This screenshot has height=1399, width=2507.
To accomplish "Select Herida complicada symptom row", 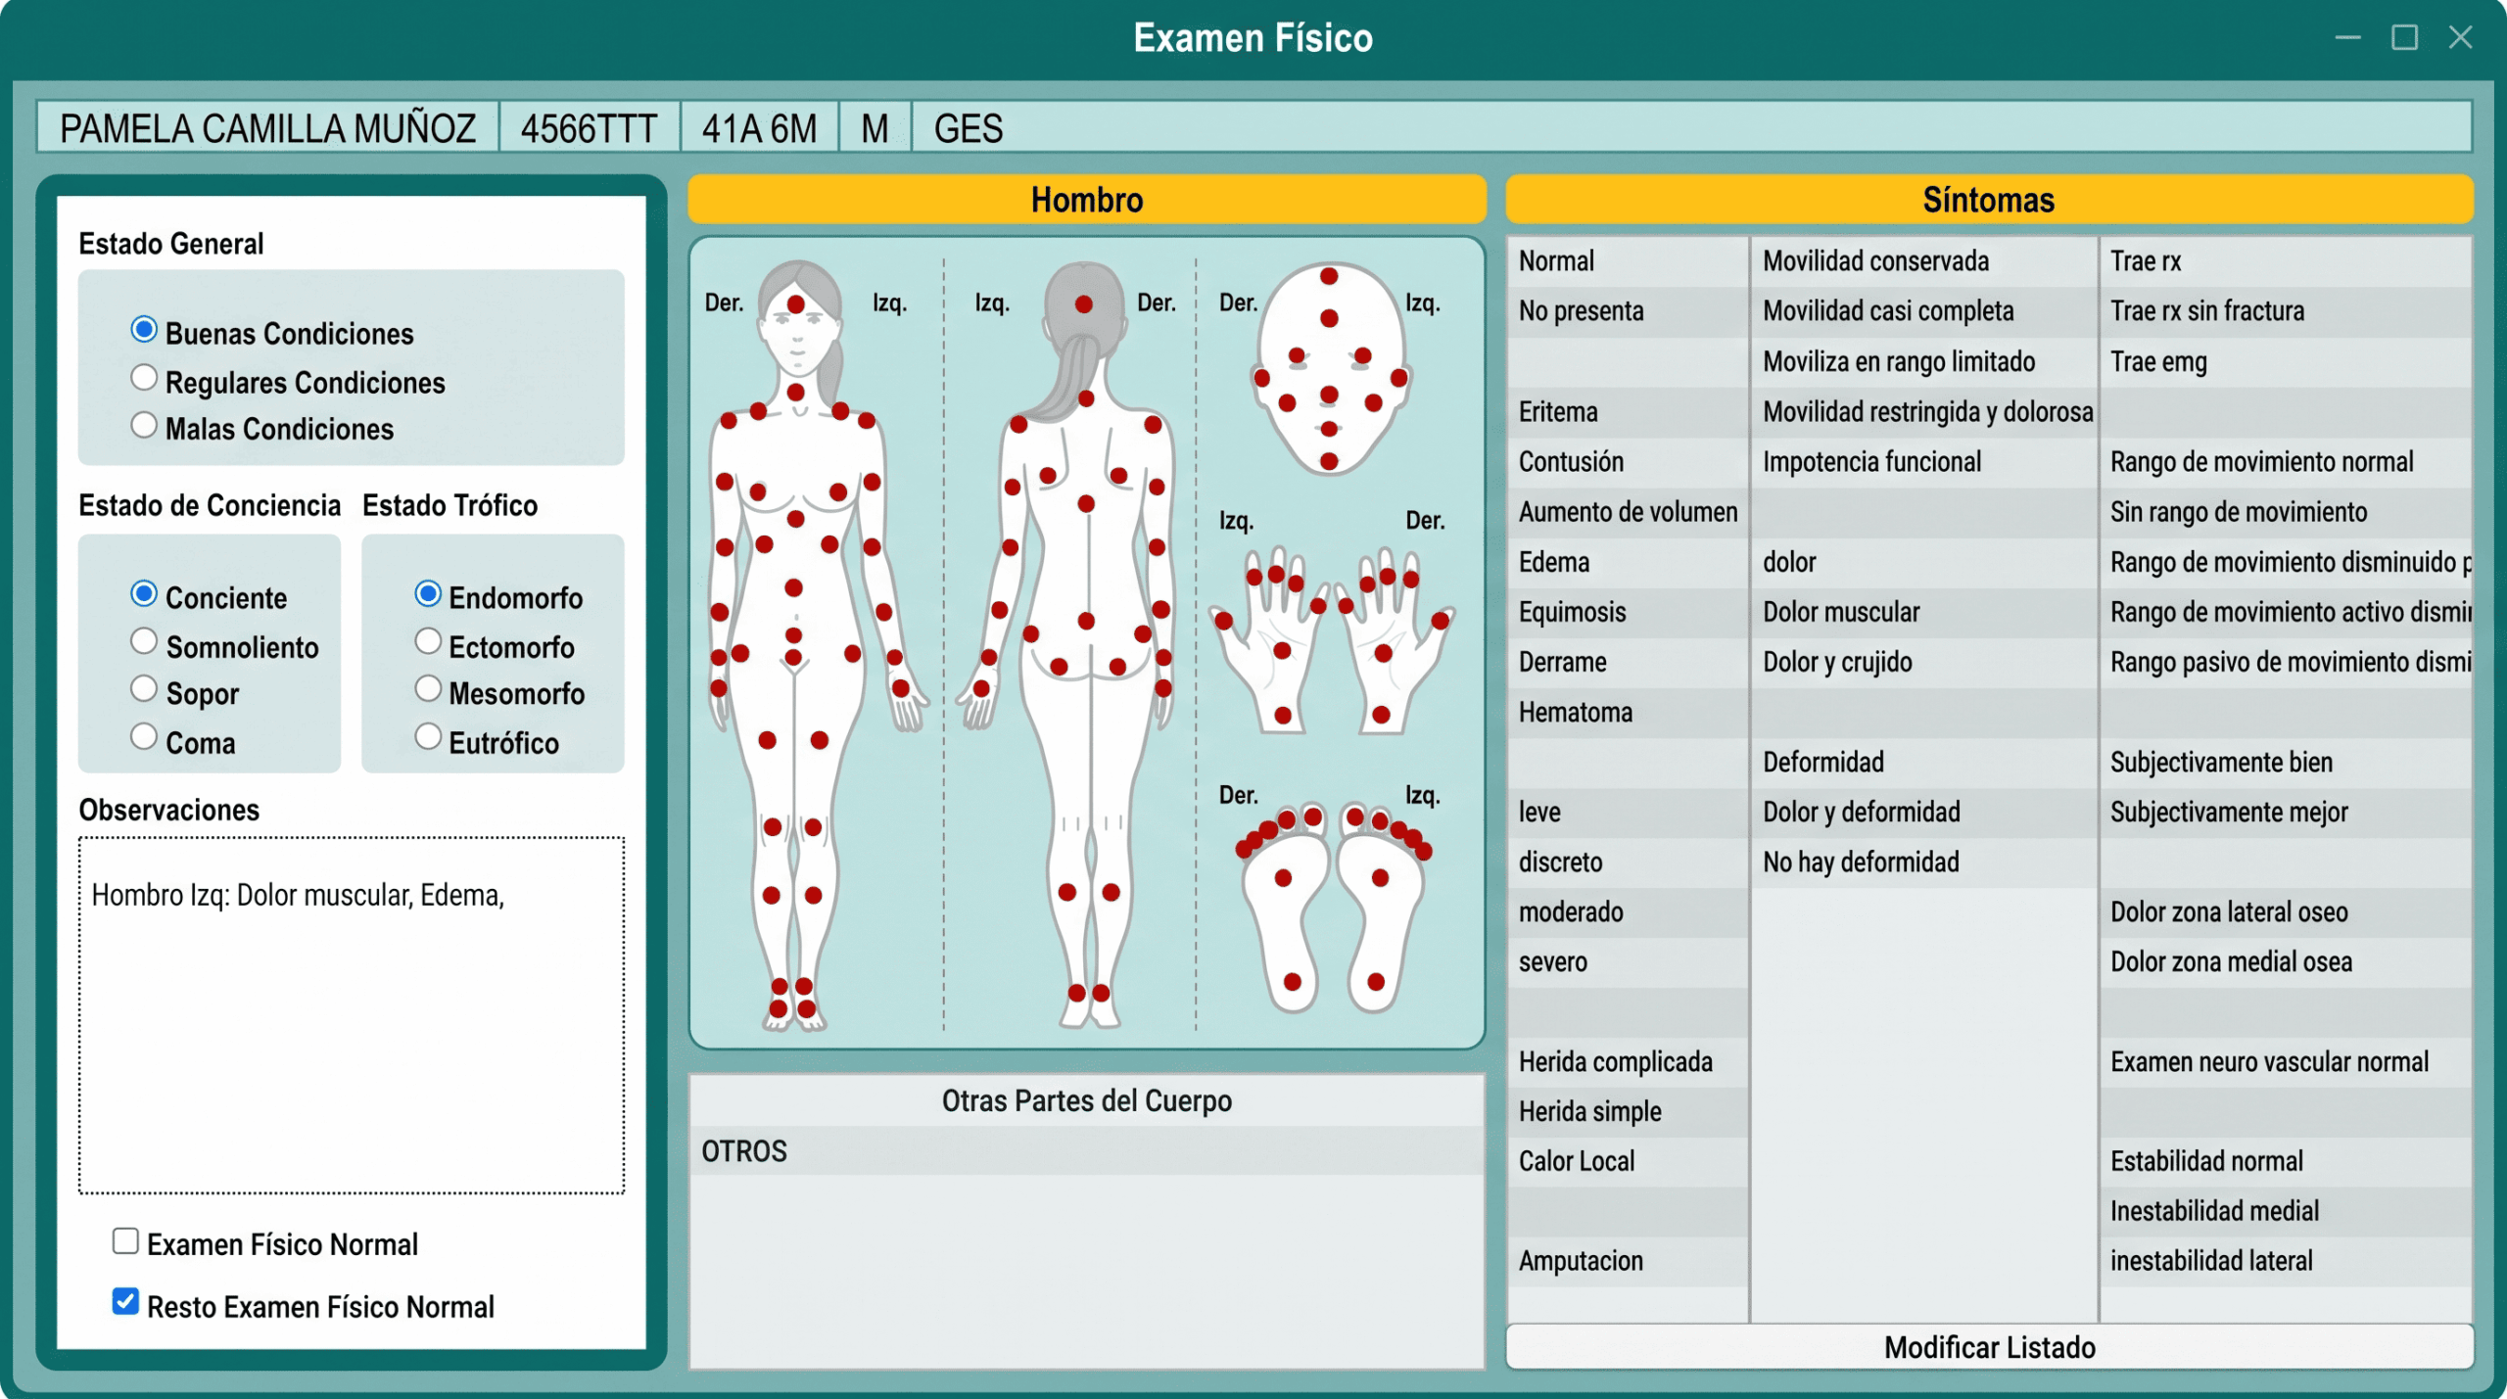I will click(1628, 1062).
